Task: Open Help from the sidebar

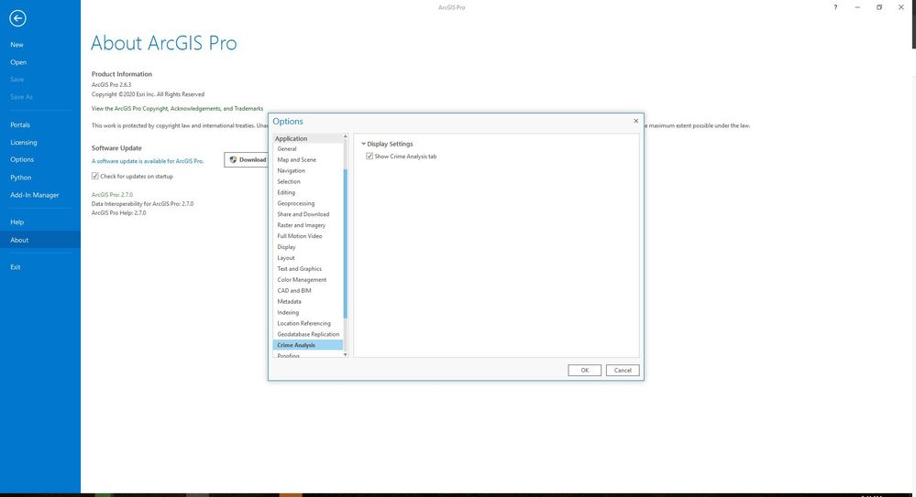Action: click(x=17, y=222)
